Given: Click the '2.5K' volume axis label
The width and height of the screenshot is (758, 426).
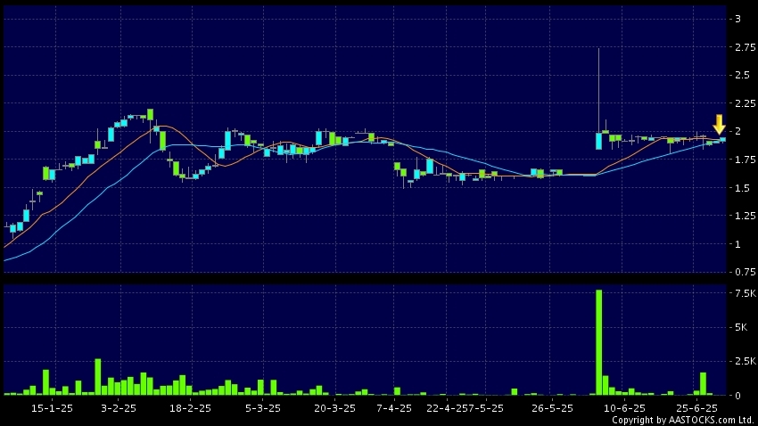Looking at the screenshot, I should (745, 361).
